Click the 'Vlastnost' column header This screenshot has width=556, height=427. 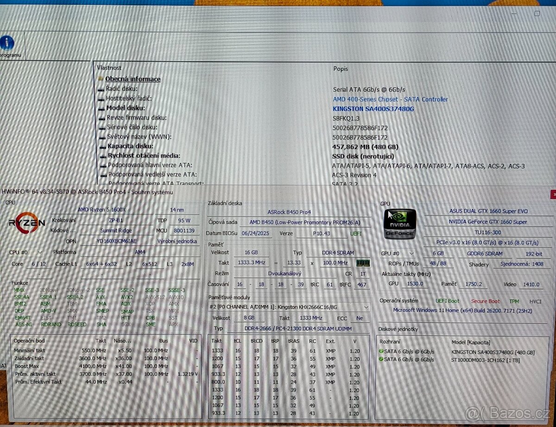click(109, 68)
